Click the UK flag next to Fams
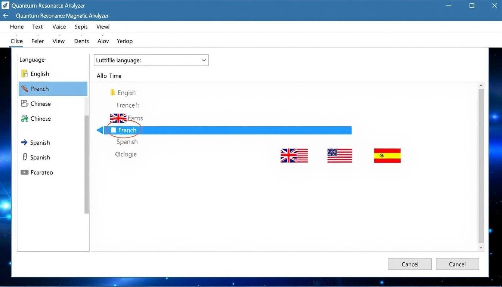Screen dimensions: 502x287 pos(118,118)
